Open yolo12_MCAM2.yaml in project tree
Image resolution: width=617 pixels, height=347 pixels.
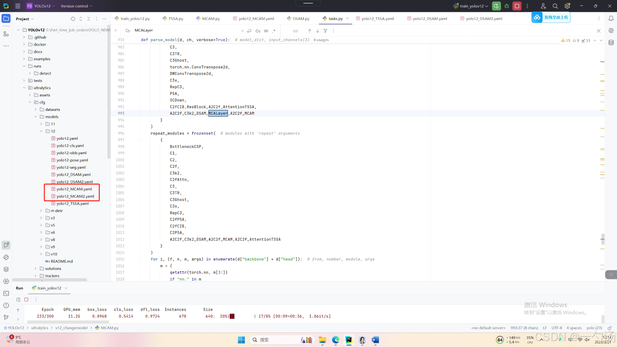coord(75,196)
